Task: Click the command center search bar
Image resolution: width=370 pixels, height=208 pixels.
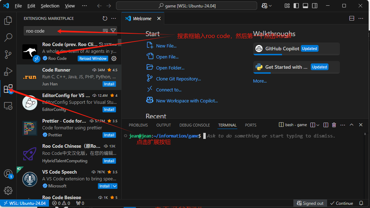Action: click(186, 6)
